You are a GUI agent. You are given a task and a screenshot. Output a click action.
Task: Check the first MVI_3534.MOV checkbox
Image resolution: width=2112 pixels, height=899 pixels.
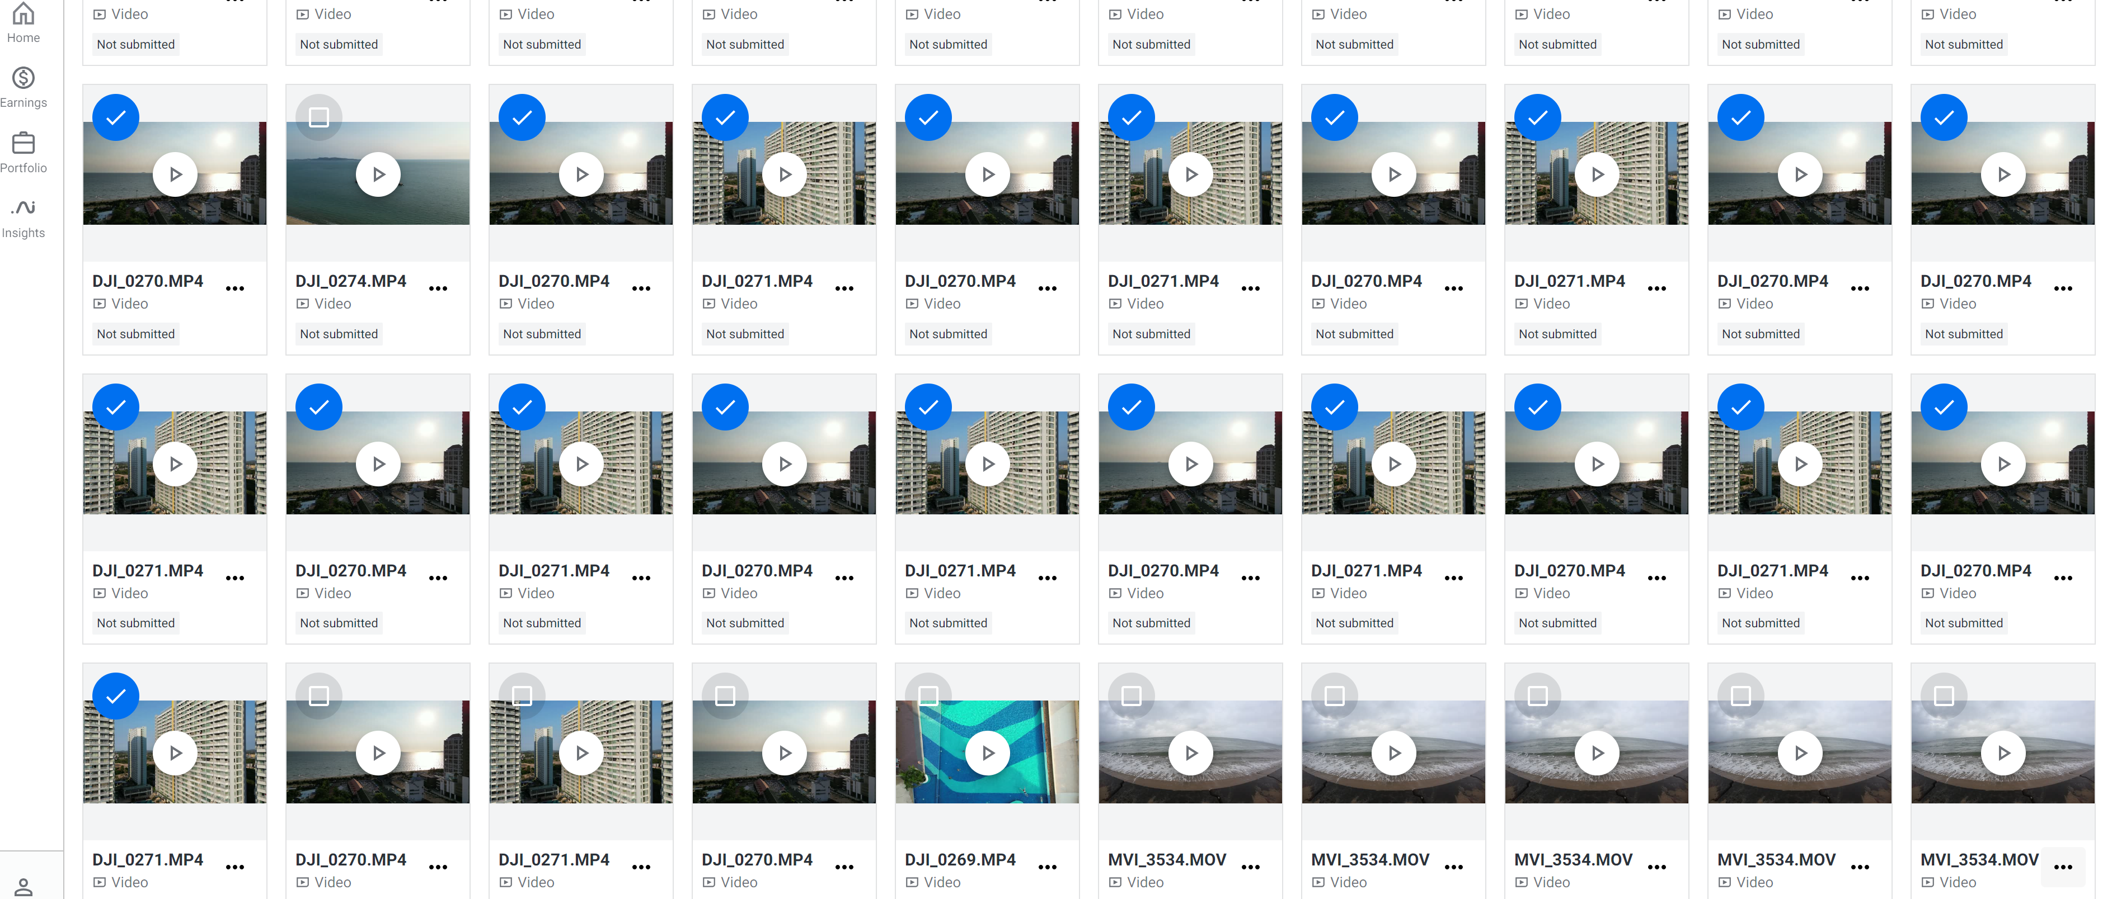[x=1132, y=696]
